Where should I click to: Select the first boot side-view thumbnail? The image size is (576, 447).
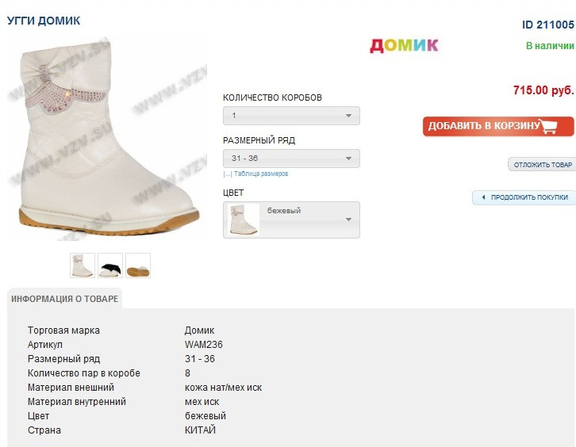(83, 266)
